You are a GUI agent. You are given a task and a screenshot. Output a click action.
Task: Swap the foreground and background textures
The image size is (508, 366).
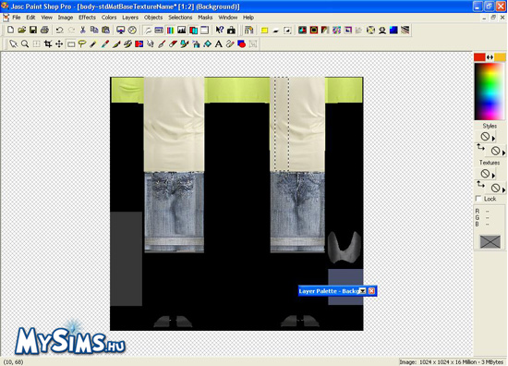coord(480,185)
